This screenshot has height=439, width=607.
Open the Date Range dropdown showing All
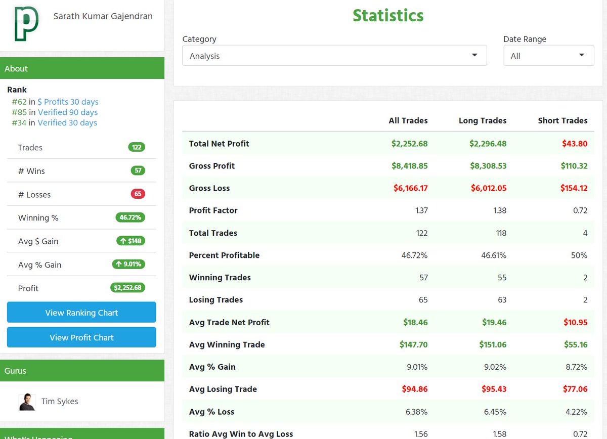point(549,56)
